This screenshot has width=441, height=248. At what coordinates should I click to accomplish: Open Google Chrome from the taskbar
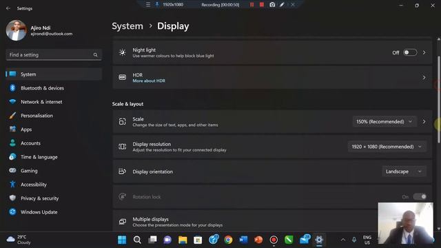coord(228,240)
